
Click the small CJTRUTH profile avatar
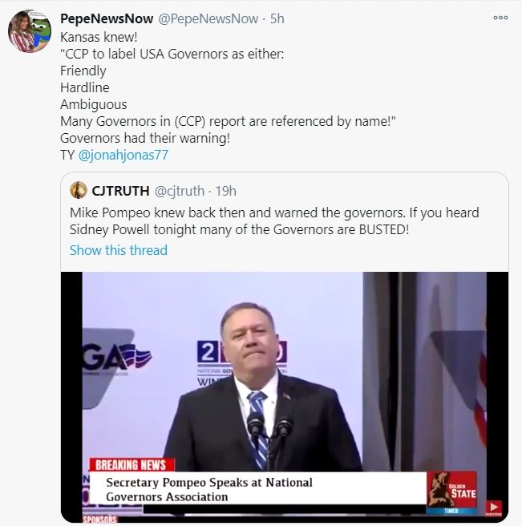point(79,190)
